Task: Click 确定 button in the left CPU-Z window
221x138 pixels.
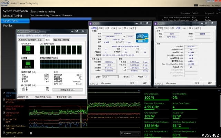Action: point(145,83)
